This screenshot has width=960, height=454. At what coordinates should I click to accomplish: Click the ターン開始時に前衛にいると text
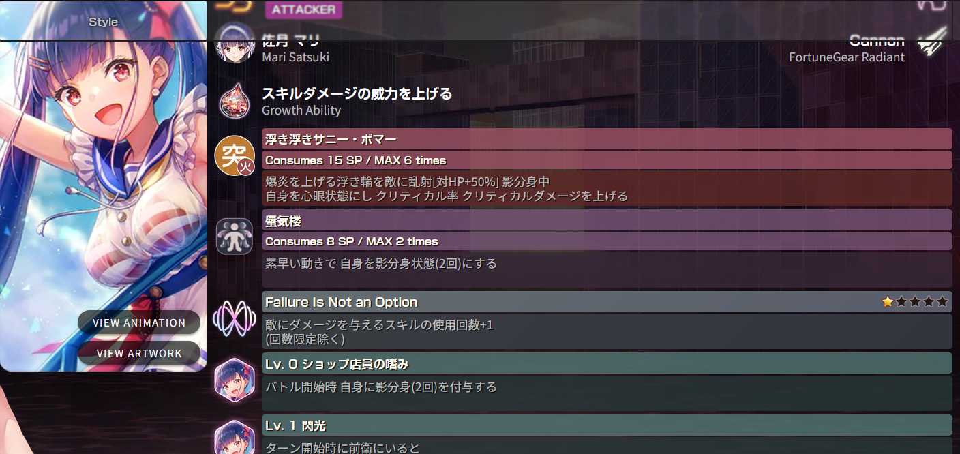(x=342, y=448)
